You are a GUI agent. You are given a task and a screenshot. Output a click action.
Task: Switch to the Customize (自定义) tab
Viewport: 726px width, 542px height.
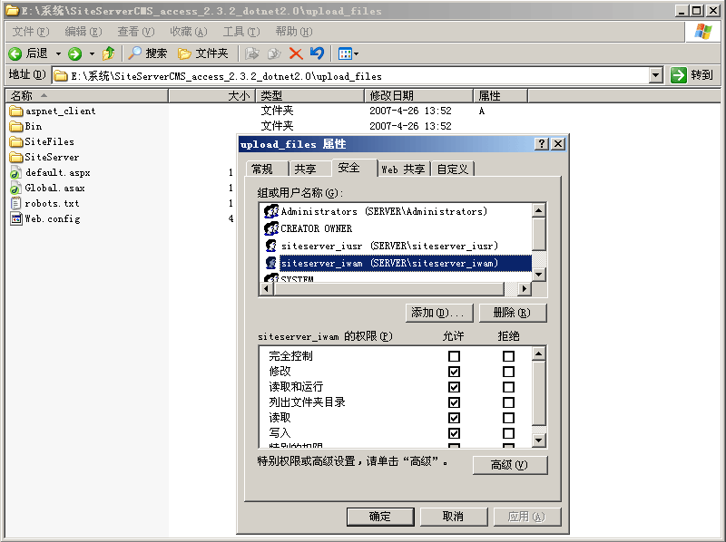point(452,169)
